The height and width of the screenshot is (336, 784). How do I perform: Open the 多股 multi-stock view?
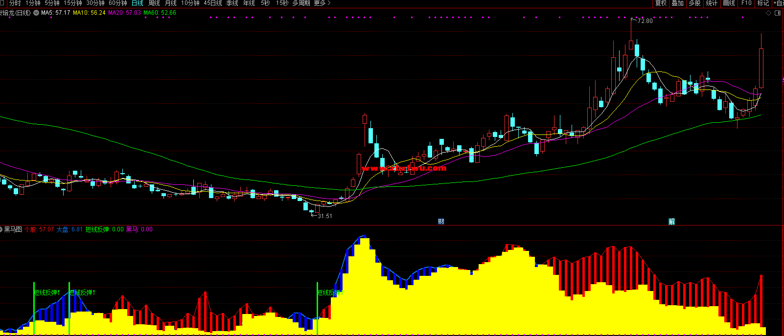pyautogui.click(x=695, y=3)
